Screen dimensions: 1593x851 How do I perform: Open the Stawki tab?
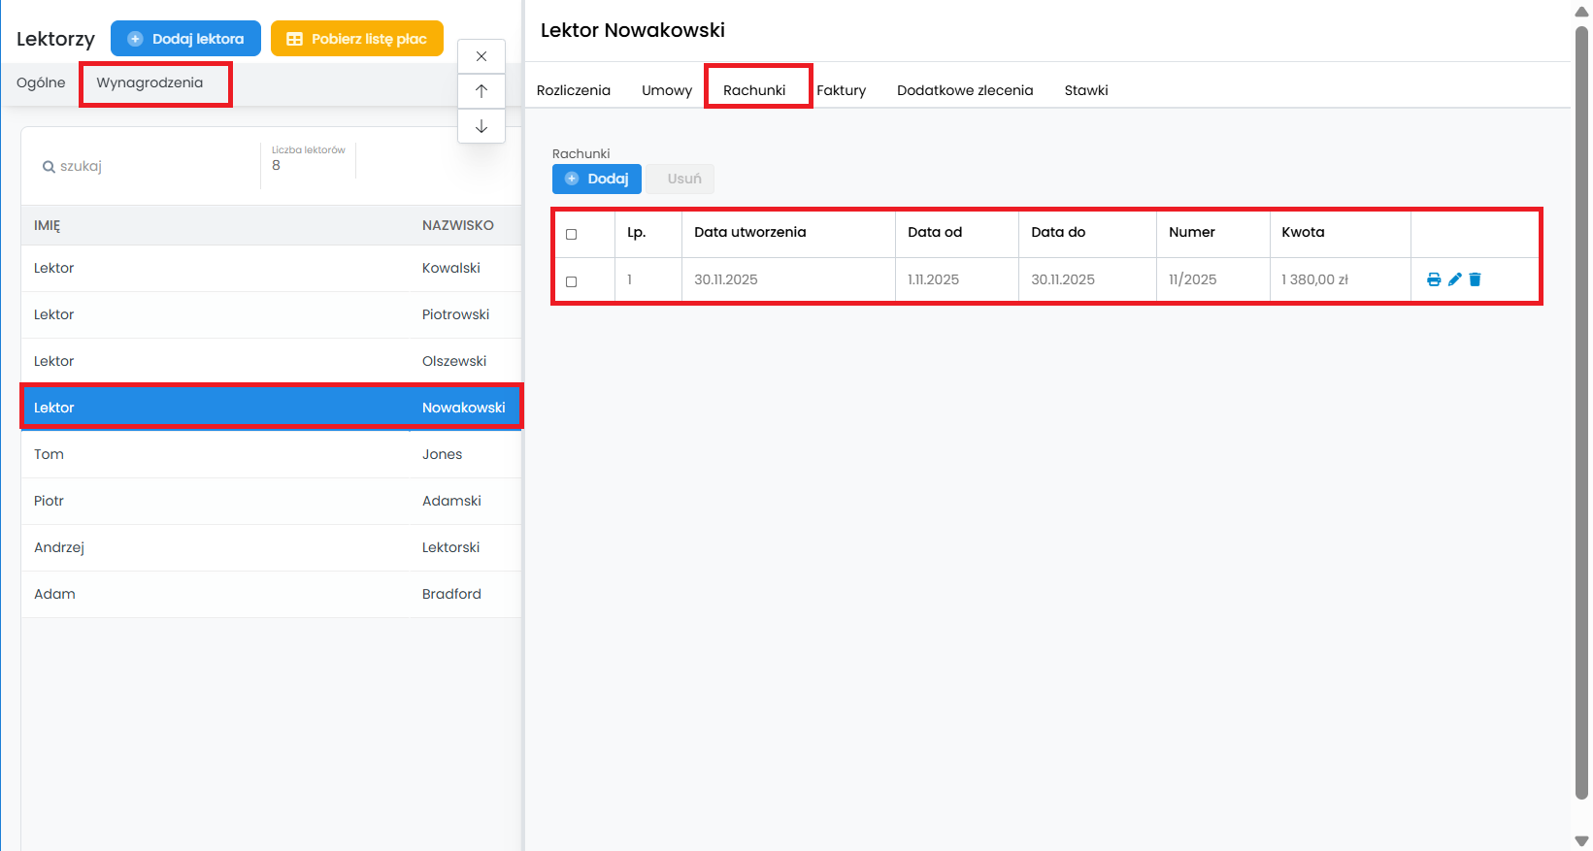coord(1085,90)
